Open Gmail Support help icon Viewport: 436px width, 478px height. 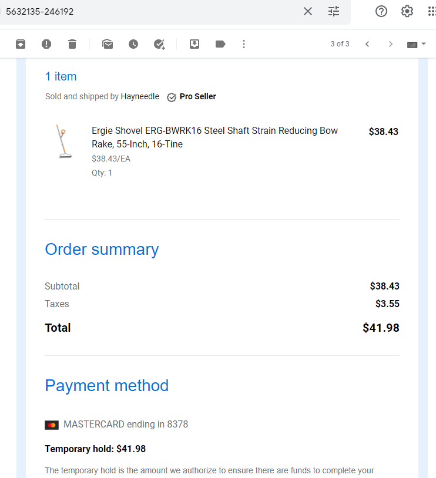(381, 11)
